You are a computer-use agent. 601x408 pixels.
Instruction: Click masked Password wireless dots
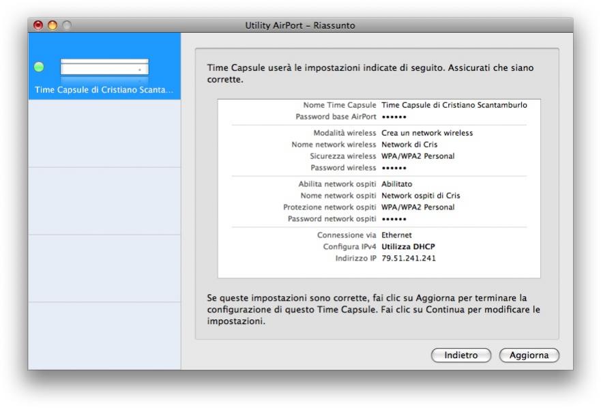pyautogui.click(x=394, y=168)
